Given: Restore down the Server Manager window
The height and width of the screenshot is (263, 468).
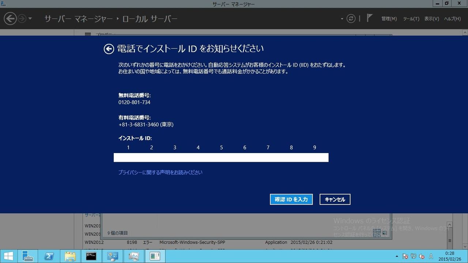Looking at the screenshot, I should point(446,3).
